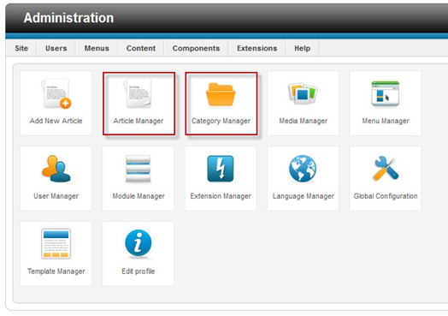Click the Edit profile info icon
The image size is (448, 316).
tap(139, 243)
